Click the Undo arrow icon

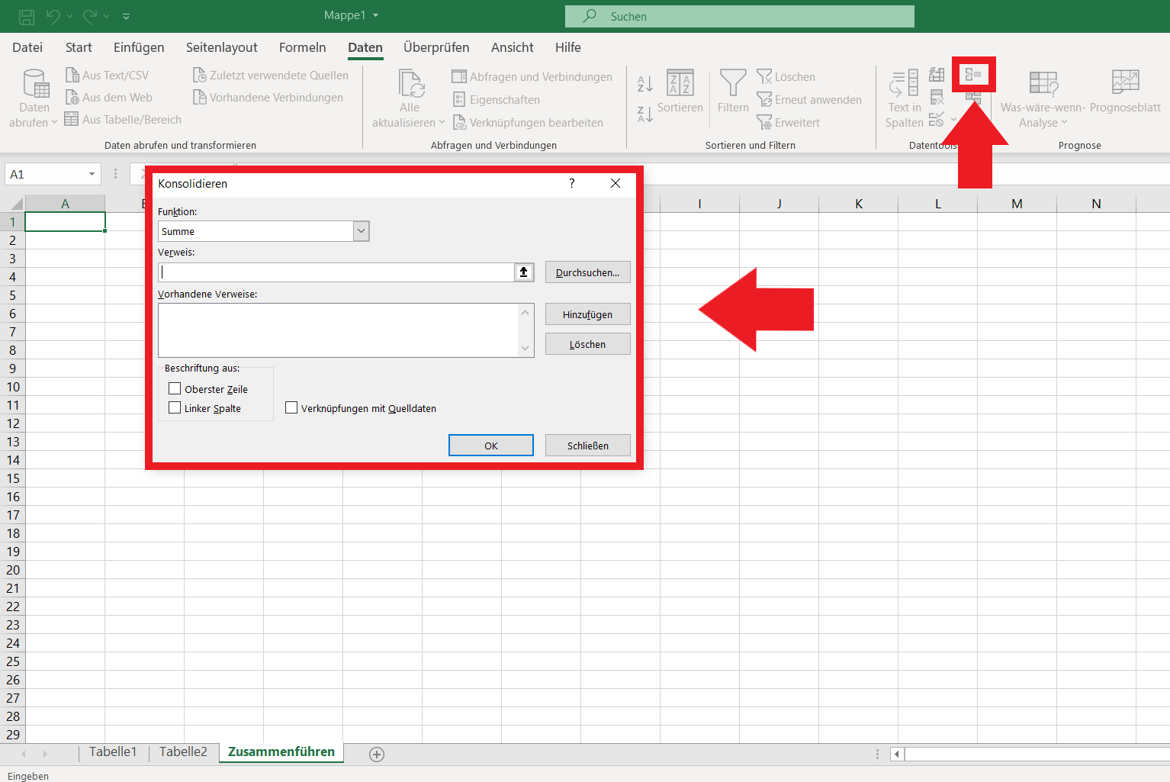pyautogui.click(x=53, y=16)
